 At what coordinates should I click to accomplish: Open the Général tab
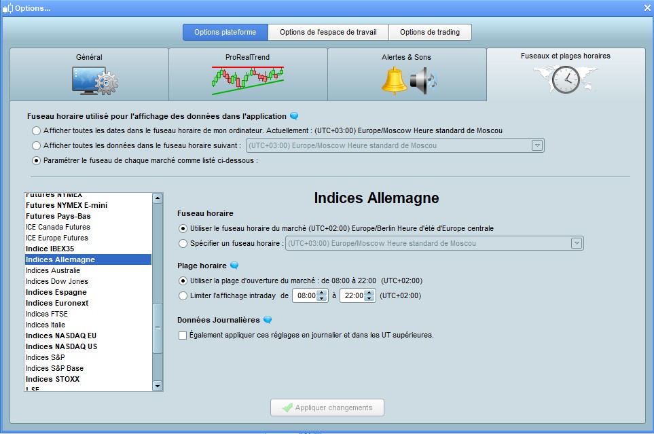tap(89, 74)
